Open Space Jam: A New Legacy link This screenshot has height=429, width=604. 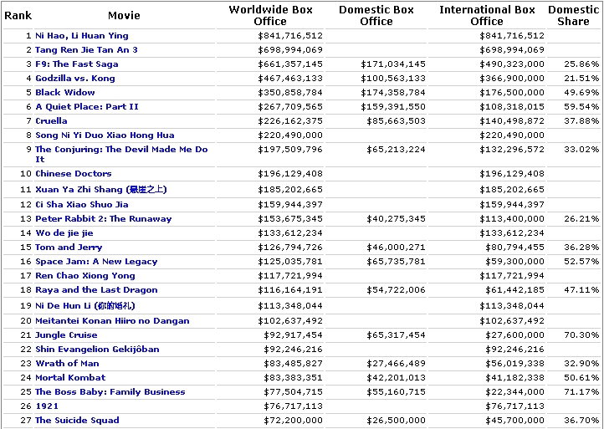point(96,262)
